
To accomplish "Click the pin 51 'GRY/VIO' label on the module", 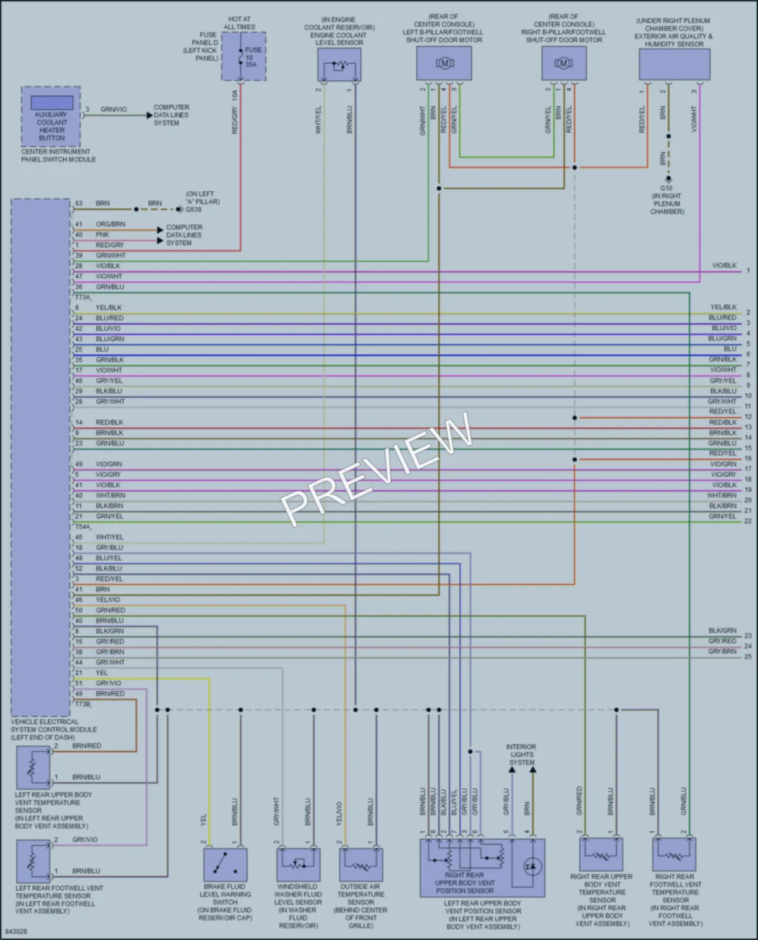I will pos(108,683).
